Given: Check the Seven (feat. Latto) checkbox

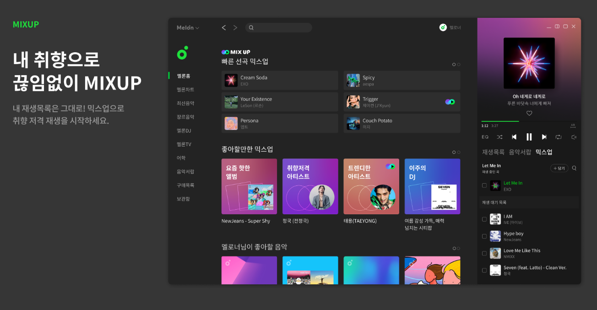Looking at the screenshot, I should [x=484, y=270].
